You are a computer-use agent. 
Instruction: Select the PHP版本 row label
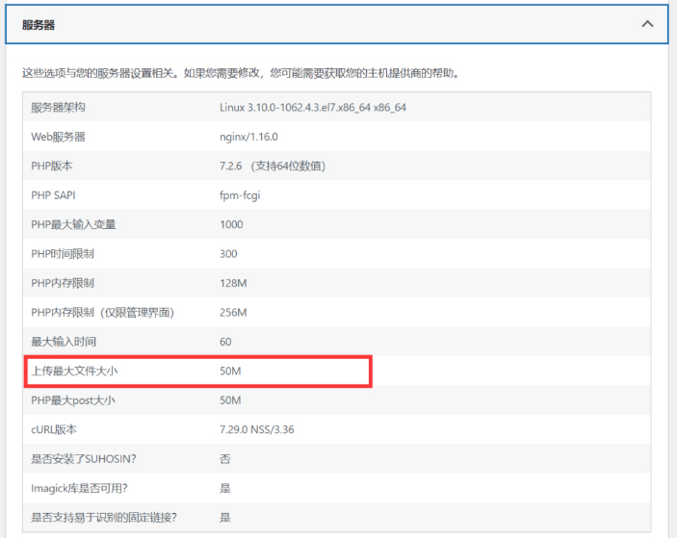click(x=52, y=166)
